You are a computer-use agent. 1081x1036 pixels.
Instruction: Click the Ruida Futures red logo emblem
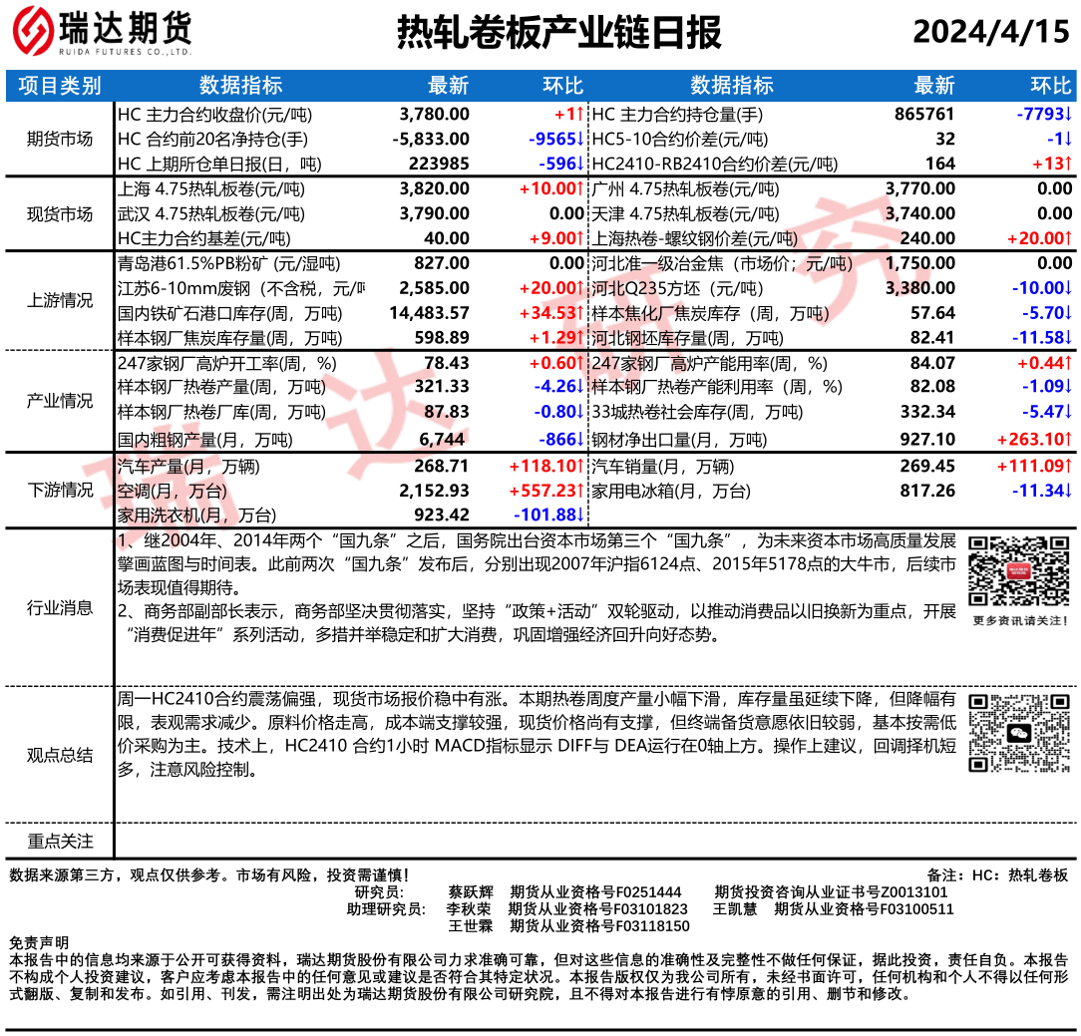coord(33,32)
